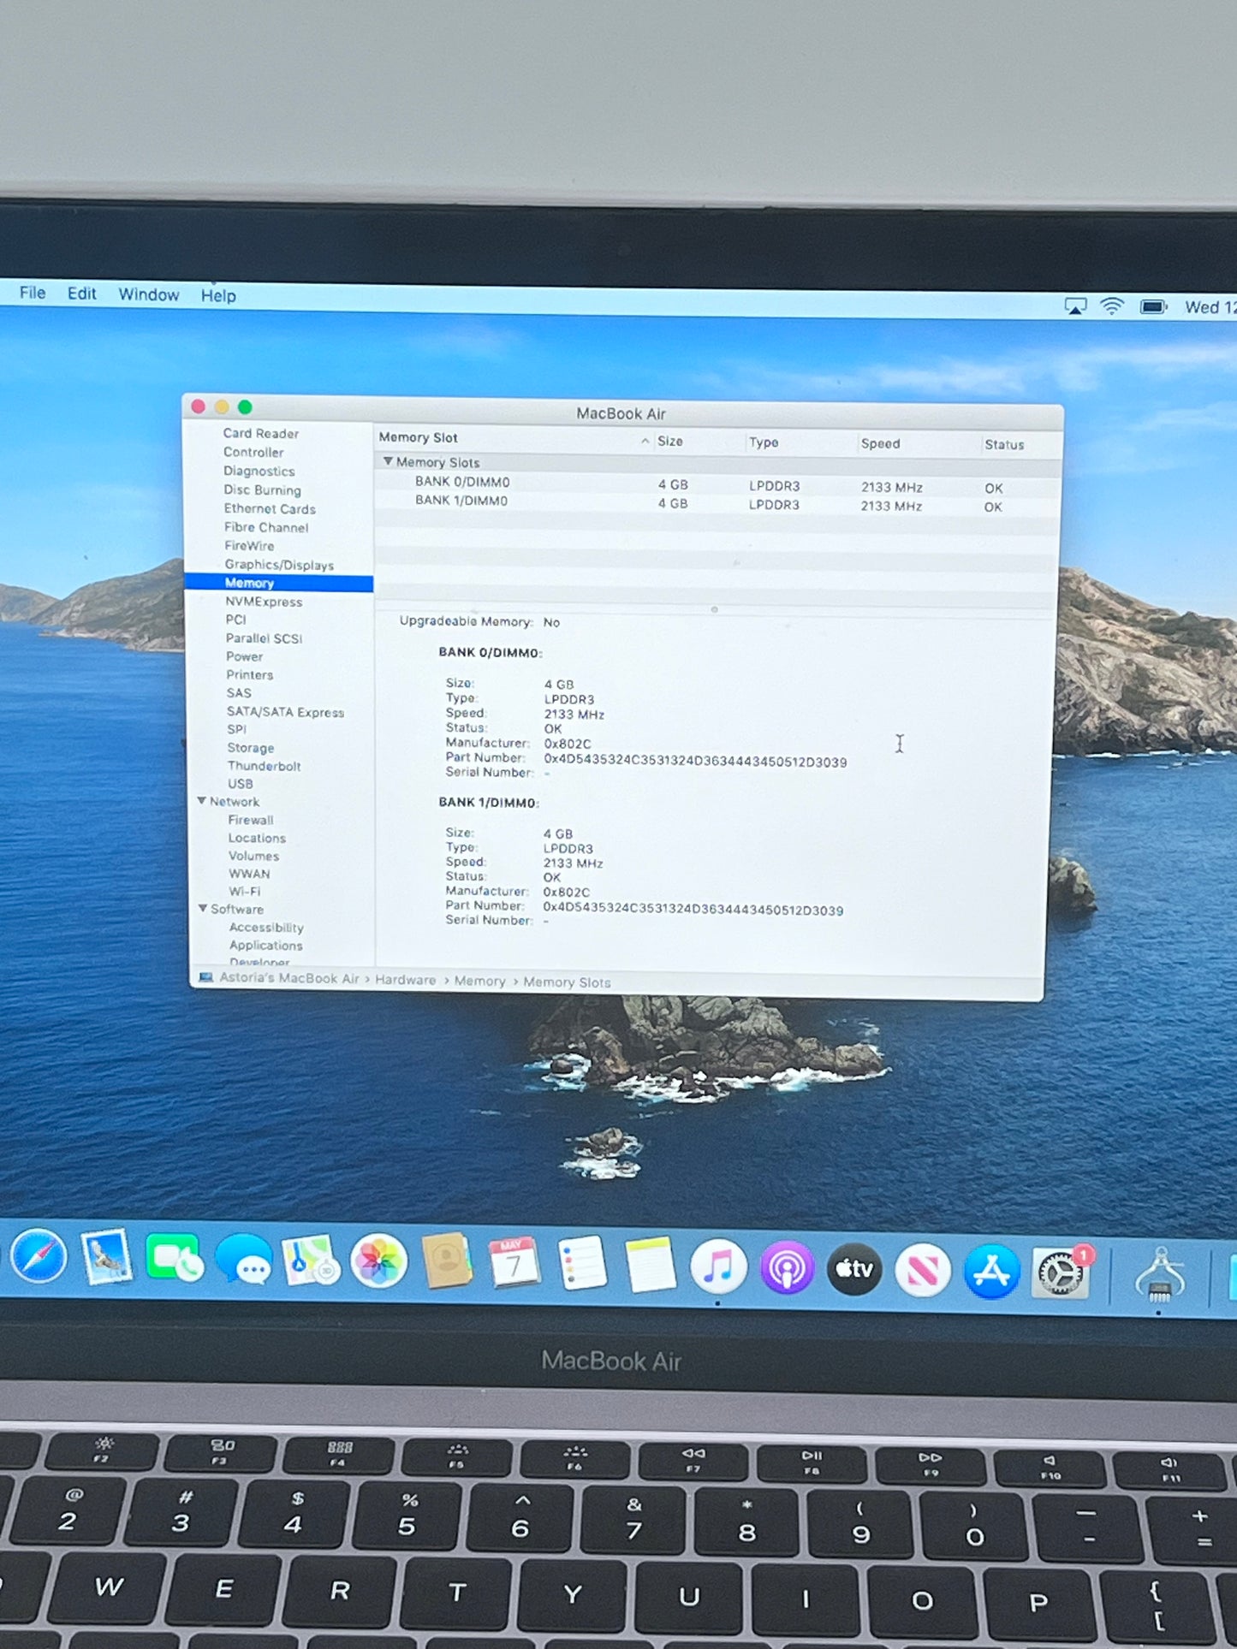This screenshot has width=1237, height=1649.
Task: Open Safari from the Dock
Action: (x=39, y=1256)
